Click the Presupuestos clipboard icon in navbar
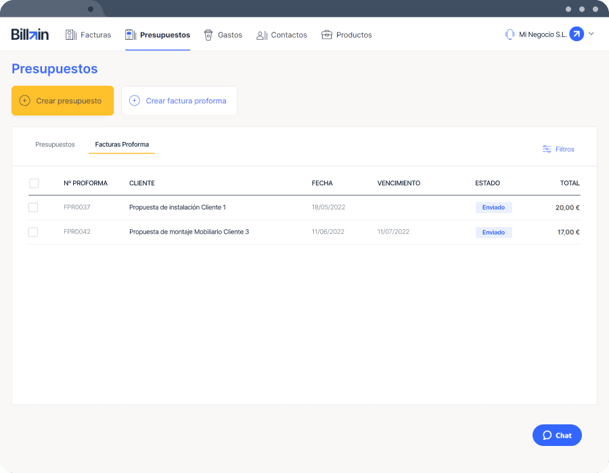 click(x=131, y=34)
